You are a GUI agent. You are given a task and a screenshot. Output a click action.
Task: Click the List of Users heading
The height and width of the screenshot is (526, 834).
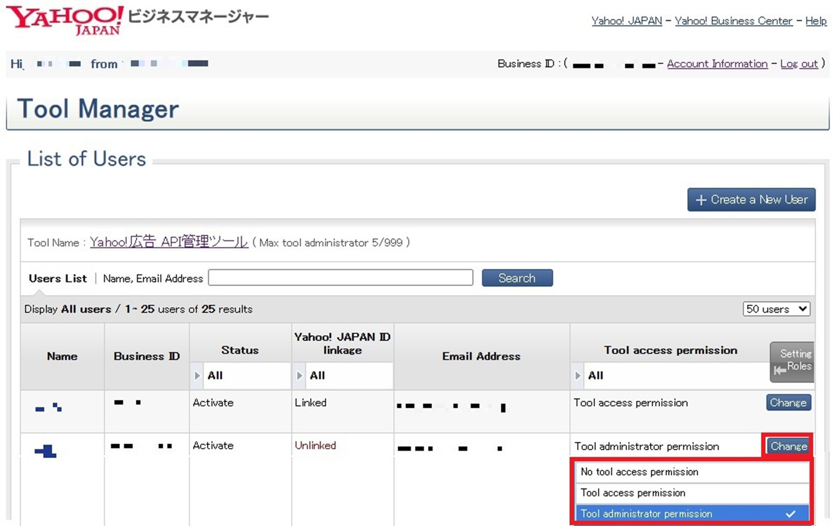(86, 159)
